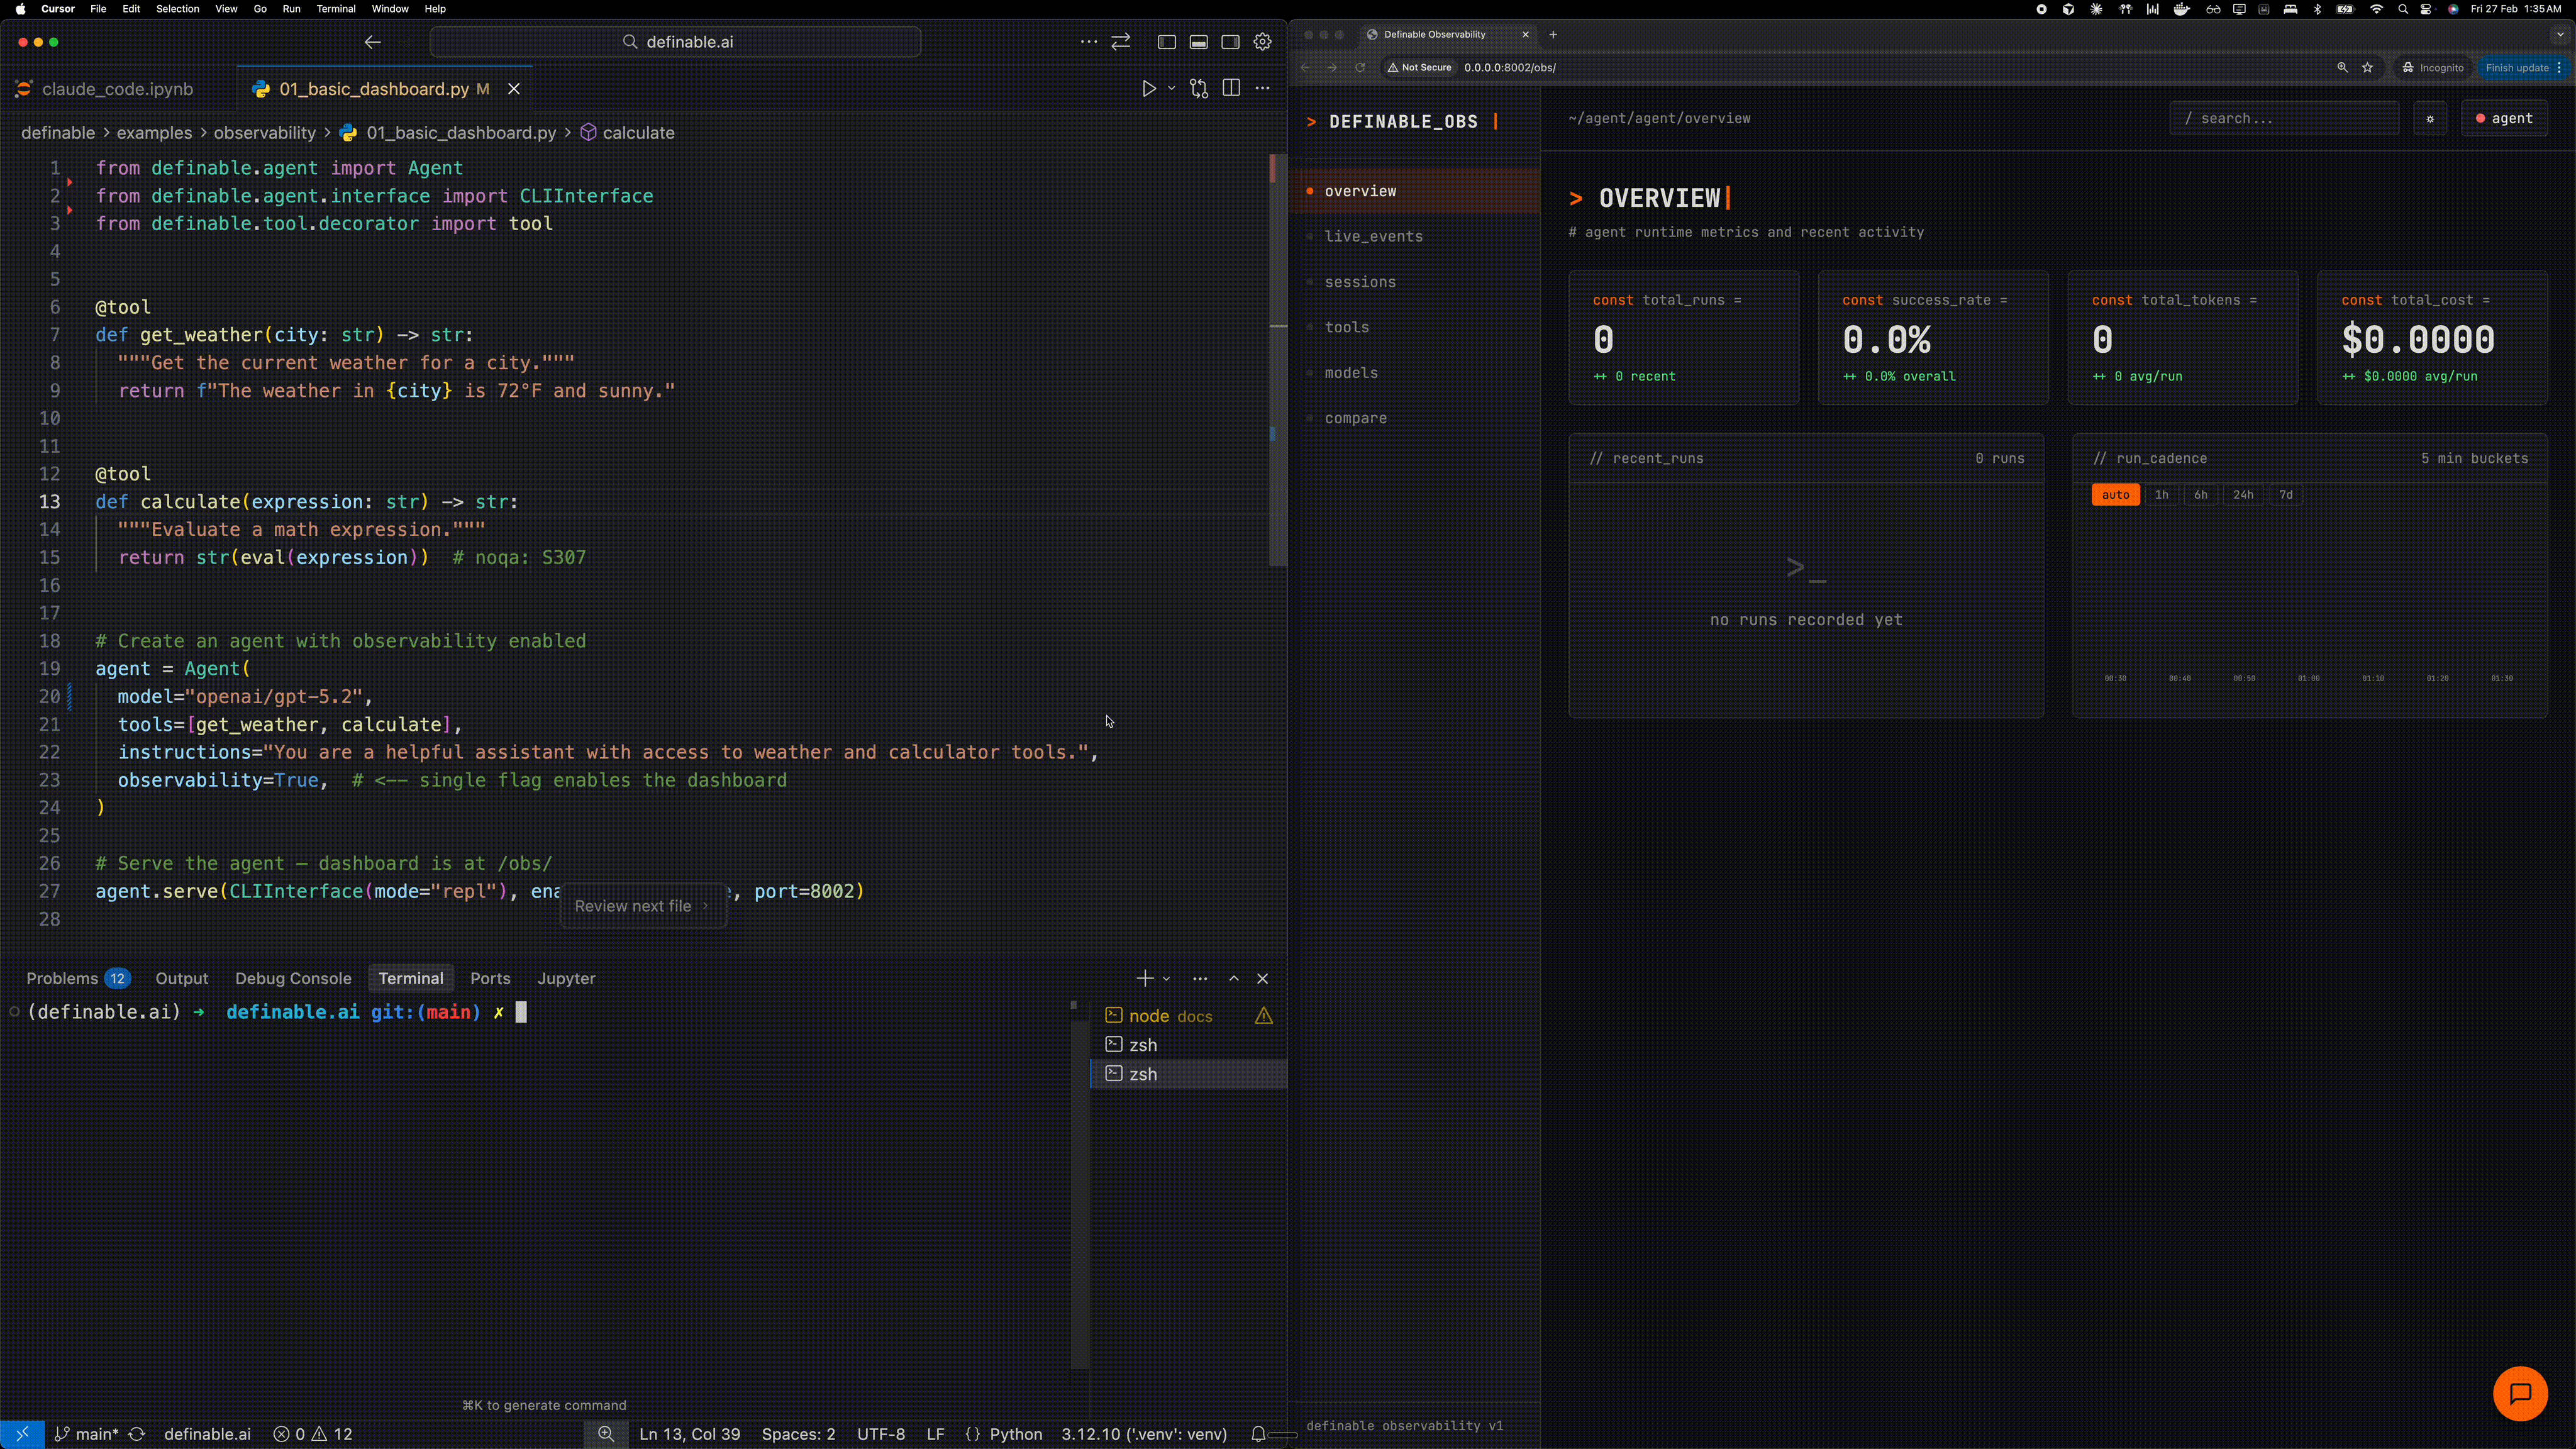Select the 24h run cadence range
2576x1449 pixels.
[x=2243, y=495]
